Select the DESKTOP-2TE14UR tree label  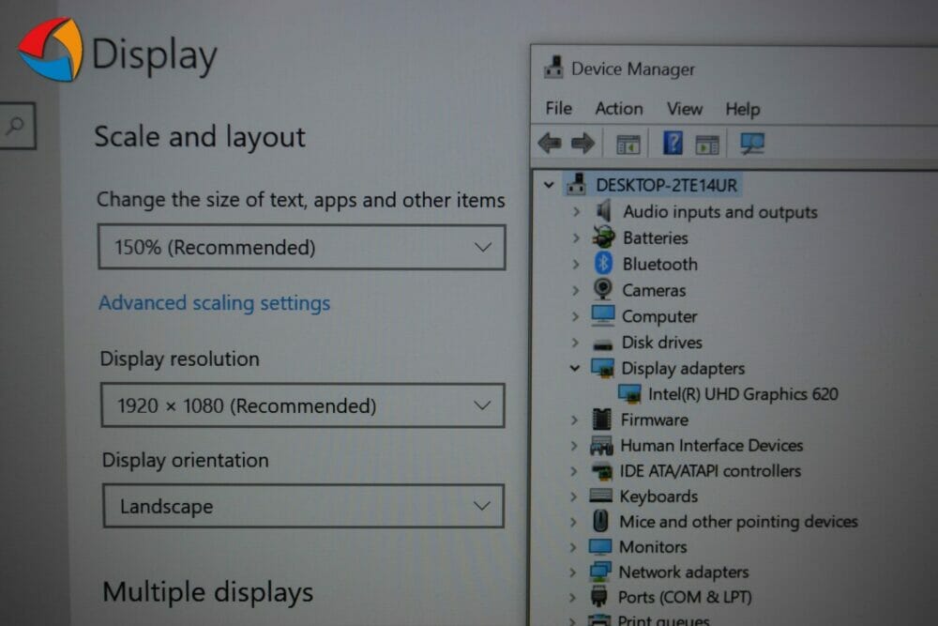click(666, 185)
